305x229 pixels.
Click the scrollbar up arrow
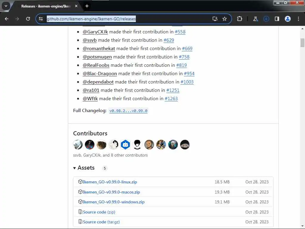click(x=302, y=29)
